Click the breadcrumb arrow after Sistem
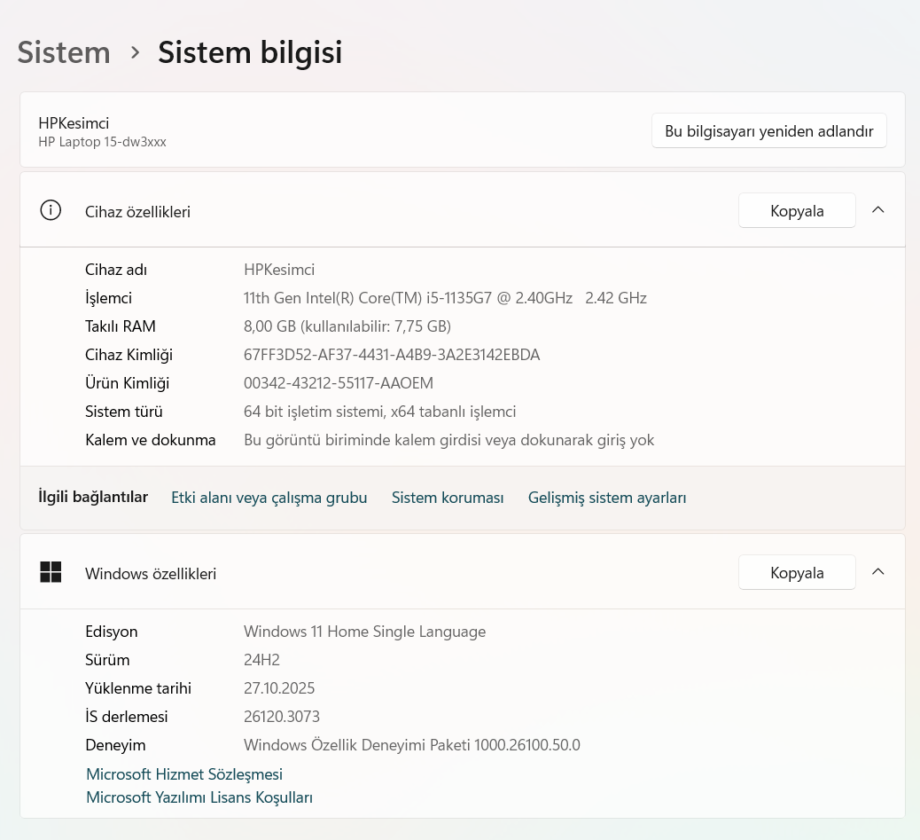Screen dimensions: 920x840 pos(135,52)
